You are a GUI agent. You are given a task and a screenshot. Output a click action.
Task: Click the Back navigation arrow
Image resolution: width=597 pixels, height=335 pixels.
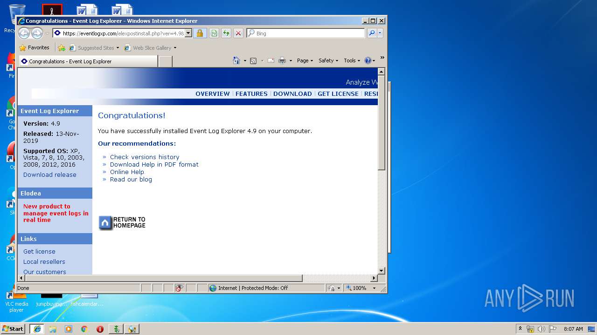pyautogui.click(x=24, y=33)
